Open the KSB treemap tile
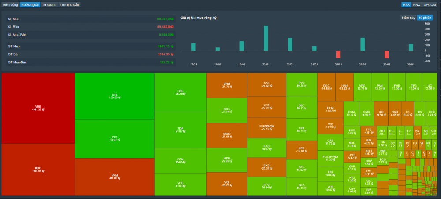This screenshot has height=199, width=441. (x=227, y=110)
